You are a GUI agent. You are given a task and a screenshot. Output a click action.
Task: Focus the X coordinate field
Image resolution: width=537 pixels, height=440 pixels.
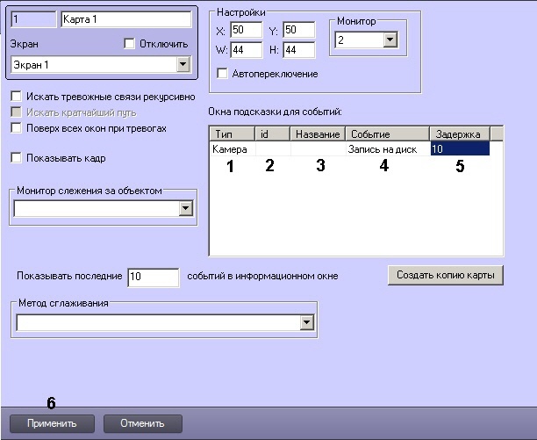[x=246, y=31]
